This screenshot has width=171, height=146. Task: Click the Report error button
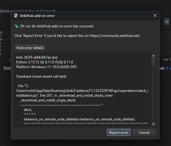[x=119, y=132]
